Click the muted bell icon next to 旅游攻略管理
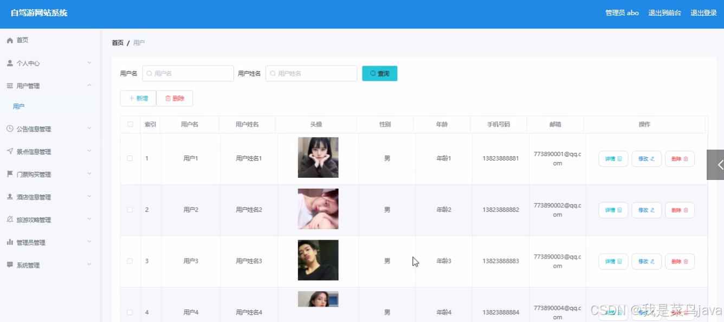The image size is (724, 322). tap(10, 220)
